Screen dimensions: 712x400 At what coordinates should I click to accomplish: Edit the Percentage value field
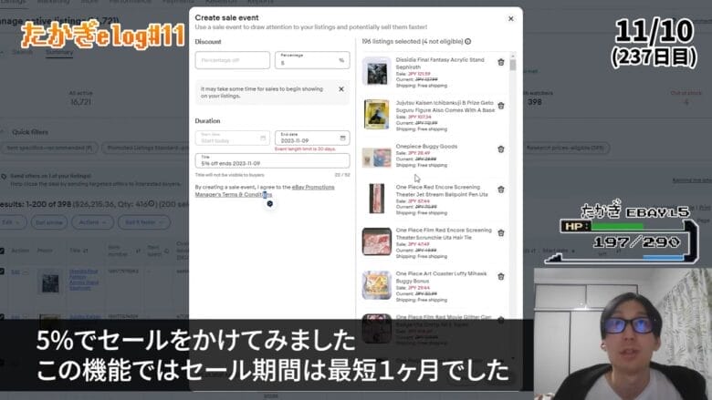click(x=312, y=60)
